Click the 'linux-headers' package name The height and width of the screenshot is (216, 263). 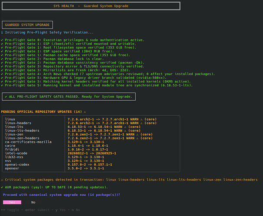click(x=18, y=123)
